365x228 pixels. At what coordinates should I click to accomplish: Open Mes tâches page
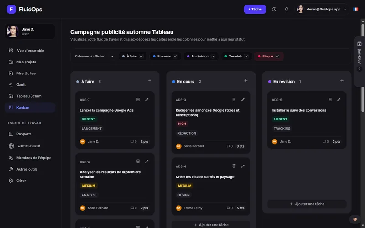(30, 73)
